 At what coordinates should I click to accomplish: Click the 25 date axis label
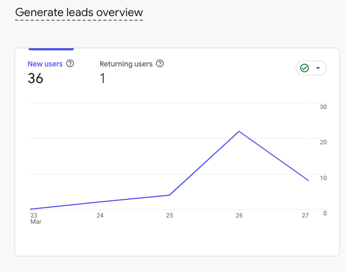click(x=169, y=215)
